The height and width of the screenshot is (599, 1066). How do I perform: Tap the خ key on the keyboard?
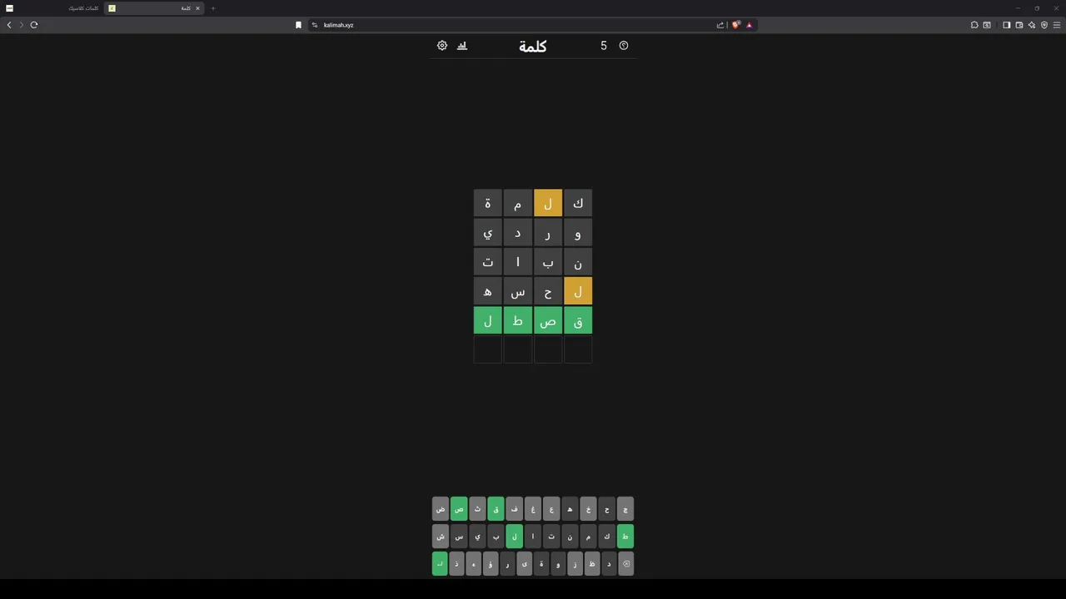click(588, 508)
